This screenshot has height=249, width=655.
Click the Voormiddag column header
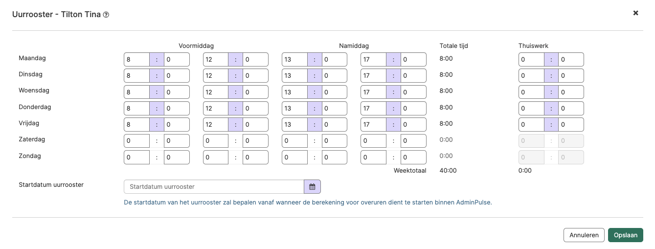click(x=196, y=46)
